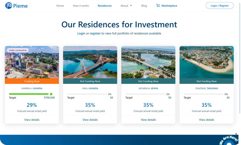Click the Zanzibar funding progress bar
The width and height of the screenshot is (241, 145).
pyautogui.click(x=203, y=94)
